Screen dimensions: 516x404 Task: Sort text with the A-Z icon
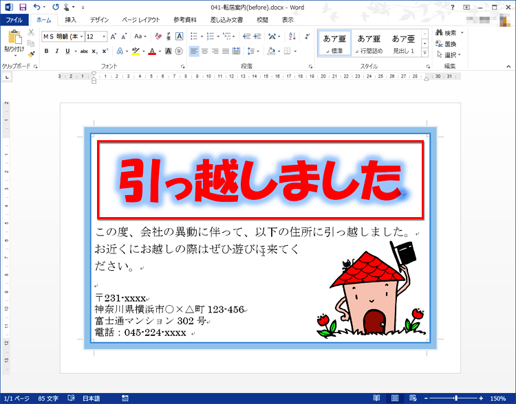(x=292, y=36)
